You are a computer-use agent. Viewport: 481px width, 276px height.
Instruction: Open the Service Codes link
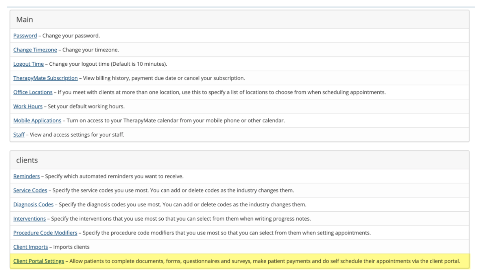click(x=30, y=190)
